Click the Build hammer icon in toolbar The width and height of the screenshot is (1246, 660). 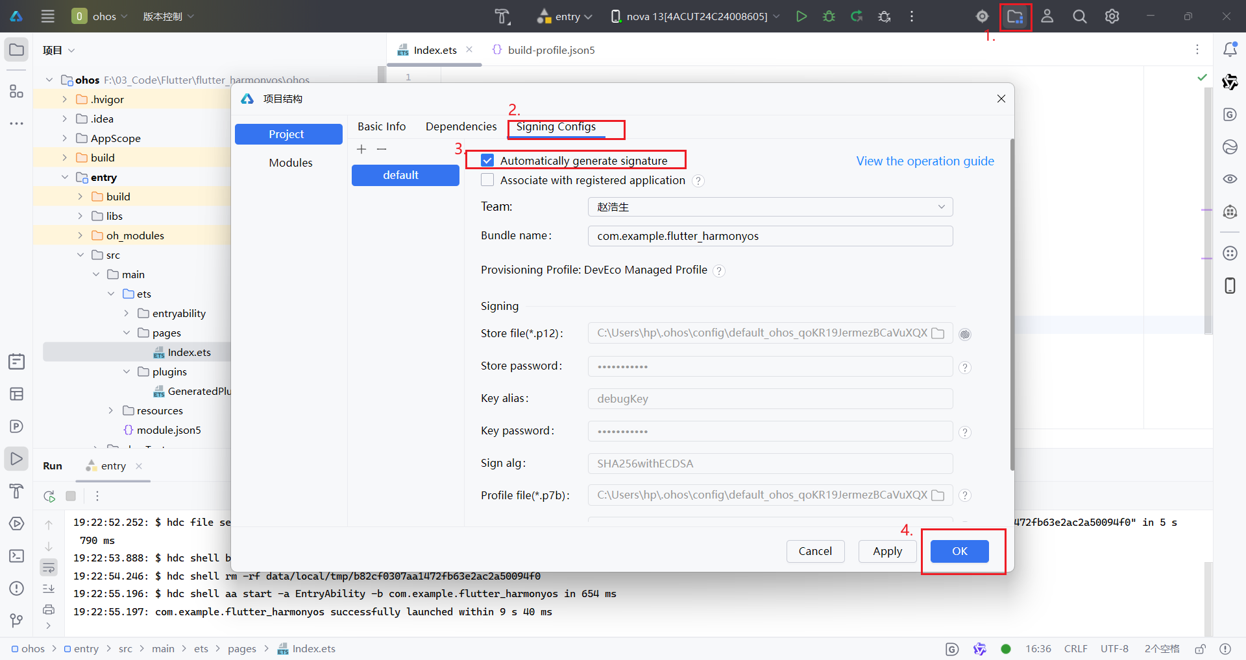click(502, 16)
